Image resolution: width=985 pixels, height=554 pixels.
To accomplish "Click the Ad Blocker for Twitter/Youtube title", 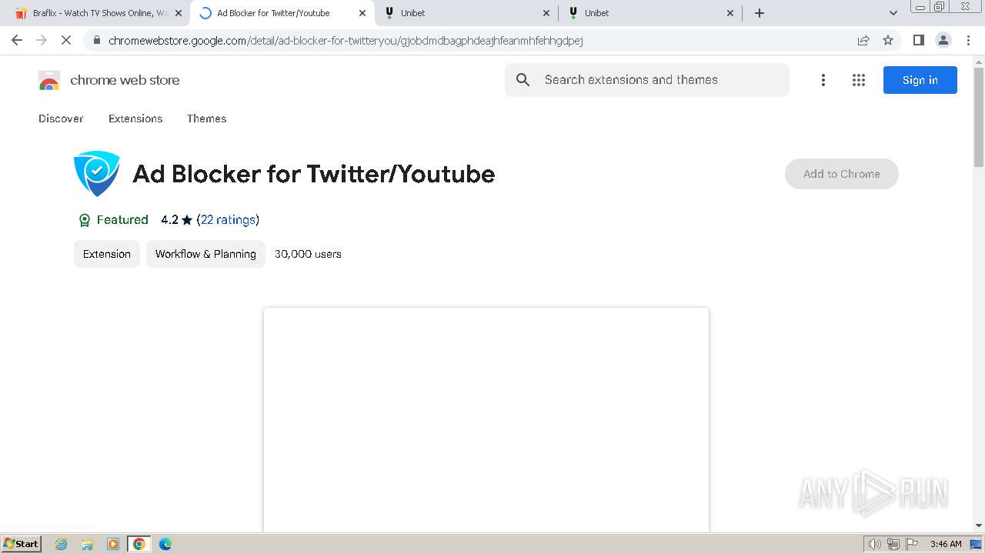I will 314,174.
